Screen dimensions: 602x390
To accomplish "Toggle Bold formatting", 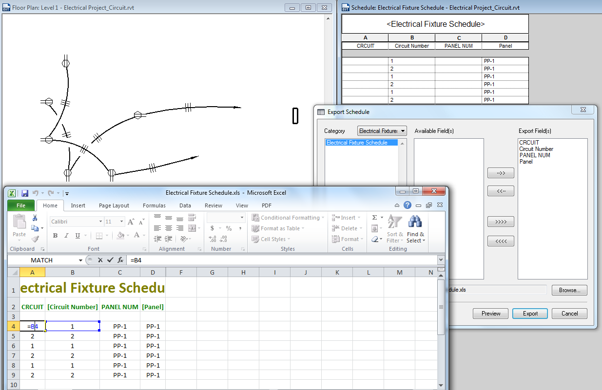I will pyautogui.click(x=55, y=236).
